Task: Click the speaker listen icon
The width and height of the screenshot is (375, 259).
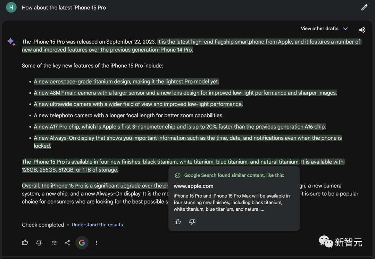Action: point(362,30)
